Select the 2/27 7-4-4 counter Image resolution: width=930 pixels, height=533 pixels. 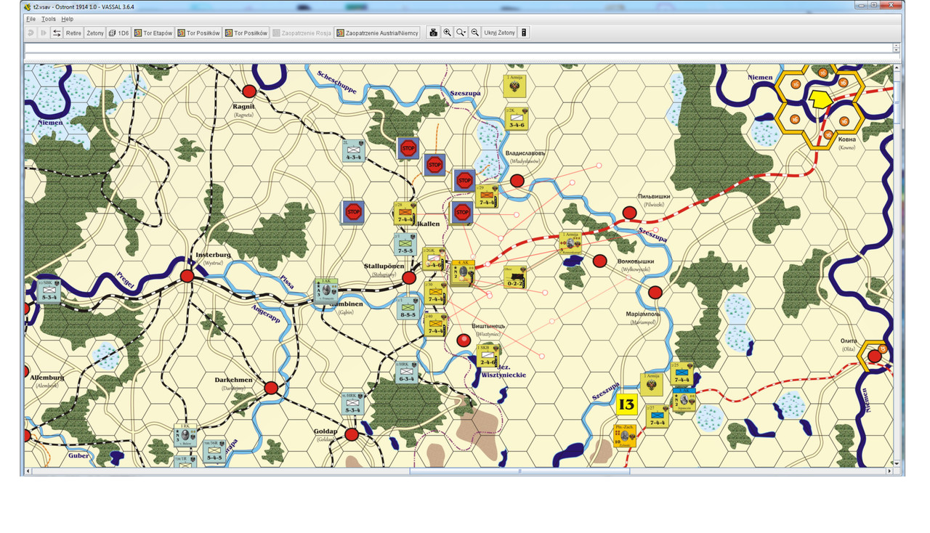click(x=657, y=416)
